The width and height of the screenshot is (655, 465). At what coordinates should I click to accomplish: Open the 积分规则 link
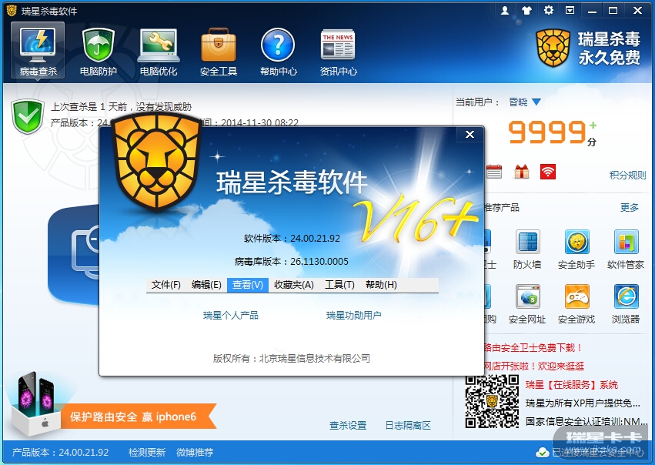click(x=627, y=175)
